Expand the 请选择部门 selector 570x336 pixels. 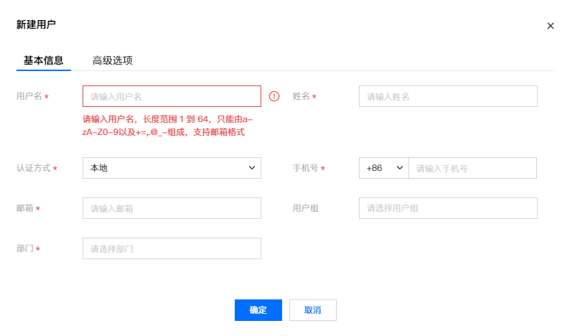click(x=172, y=248)
